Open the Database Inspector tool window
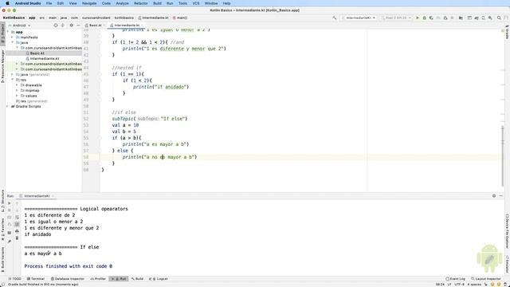 (x=68, y=279)
